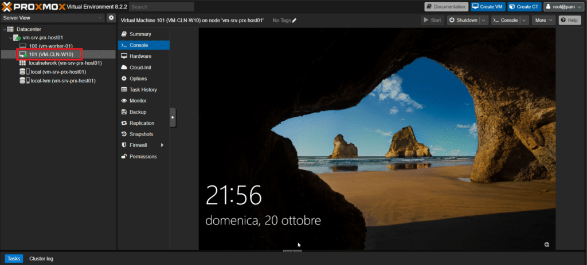The image size is (587, 265).
Task: Click the Replication arrows icon
Action: pos(124,123)
